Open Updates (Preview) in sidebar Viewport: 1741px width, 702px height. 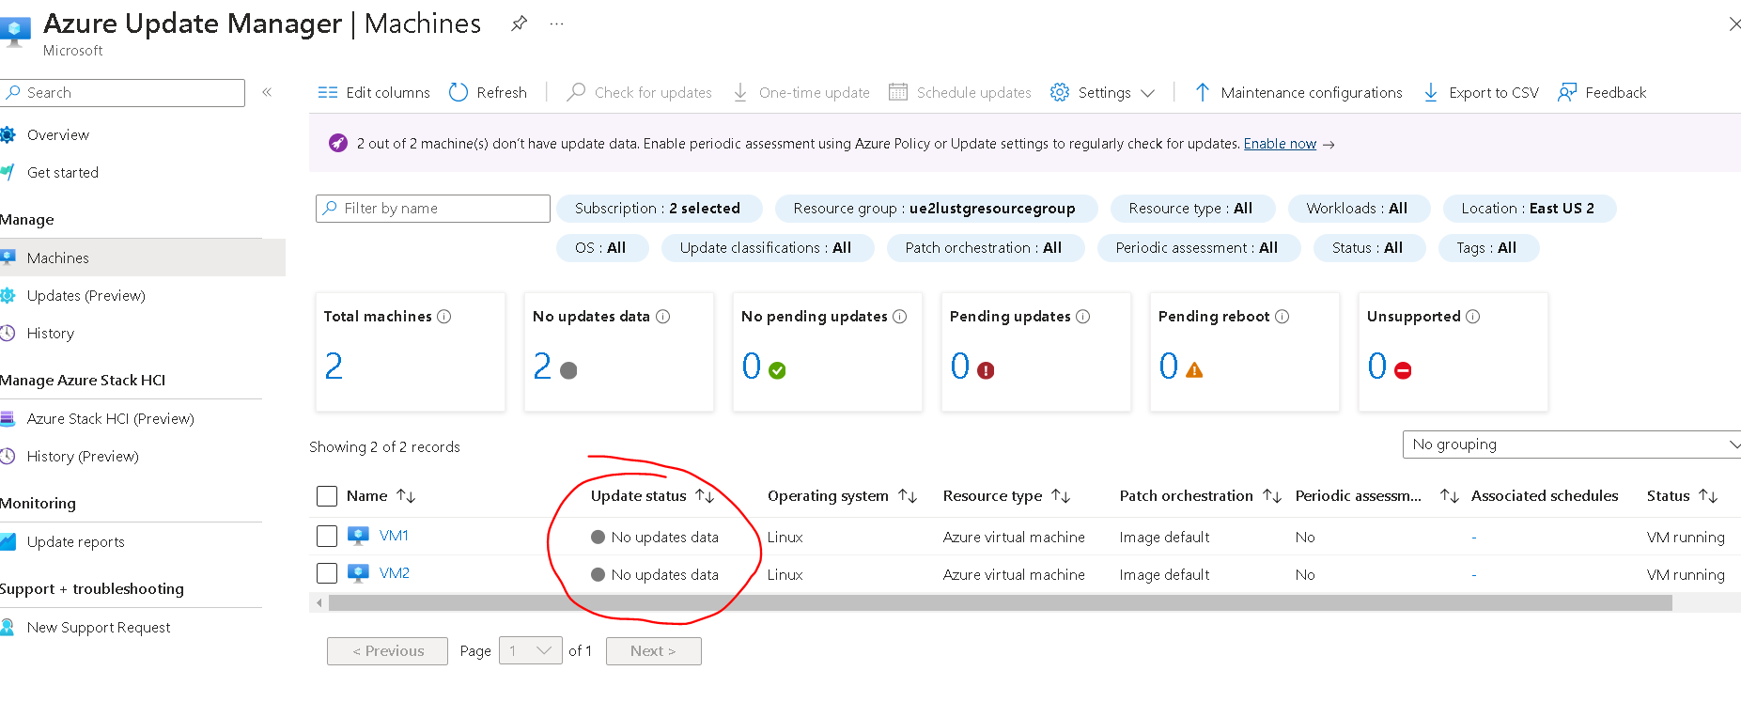pos(86,296)
